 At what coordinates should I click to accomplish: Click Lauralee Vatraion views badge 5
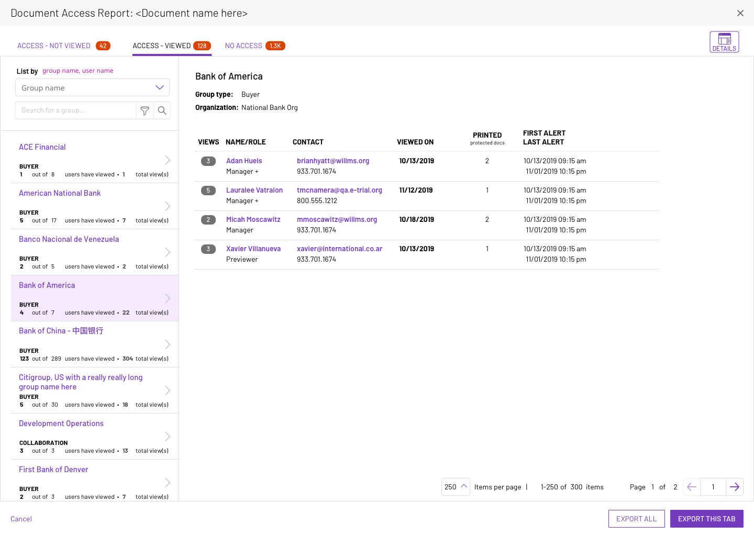208,190
